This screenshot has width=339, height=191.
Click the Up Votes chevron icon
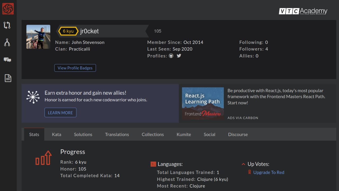tap(243, 164)
